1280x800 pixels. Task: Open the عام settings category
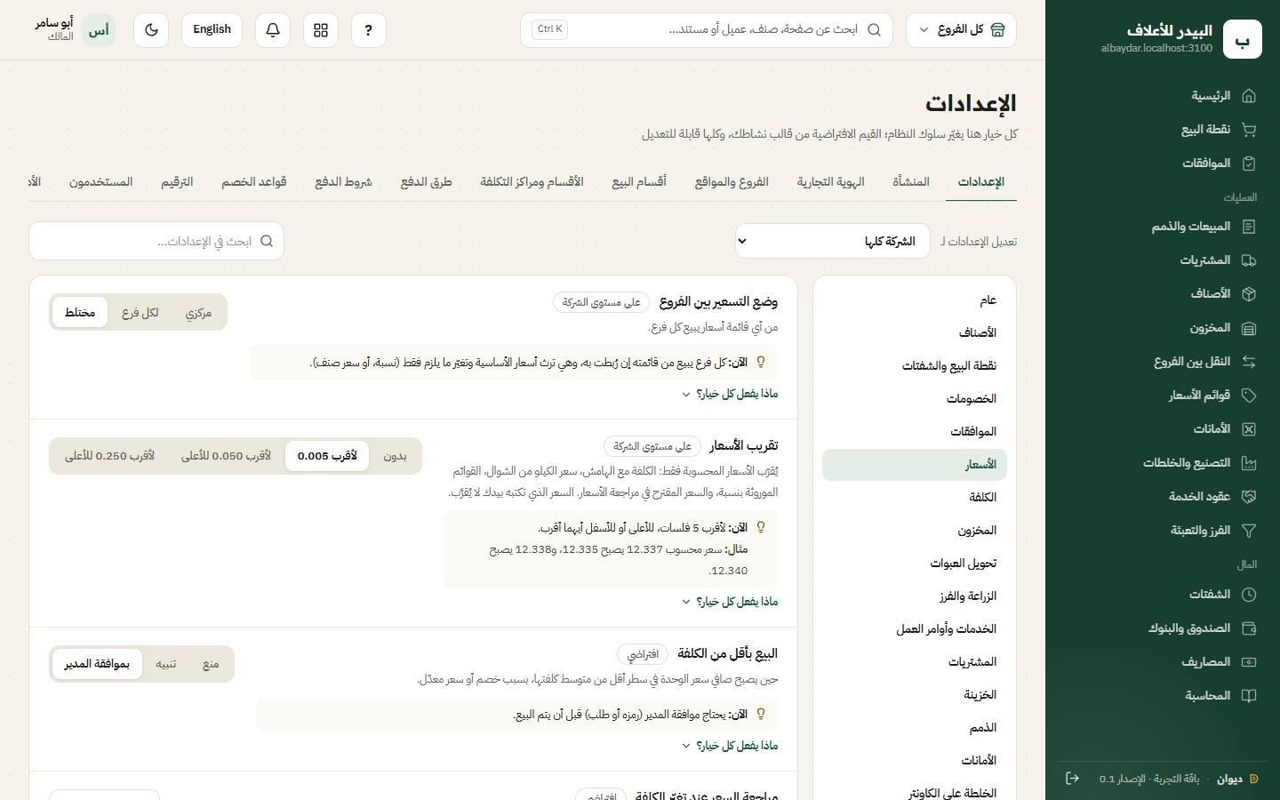click(x=914, y=300)
